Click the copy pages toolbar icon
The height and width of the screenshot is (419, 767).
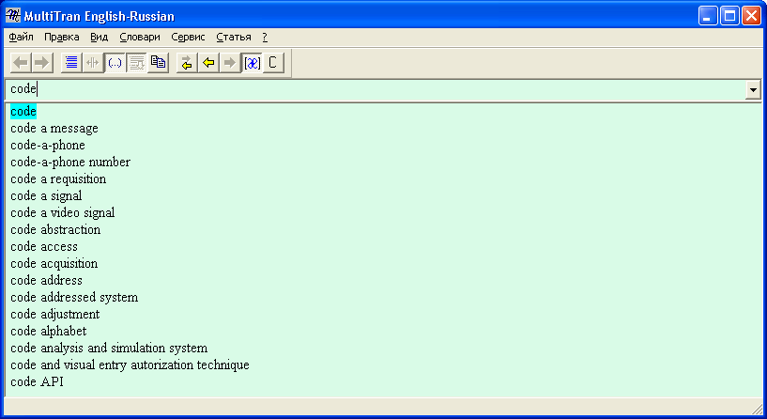click(x=158, y=63)
